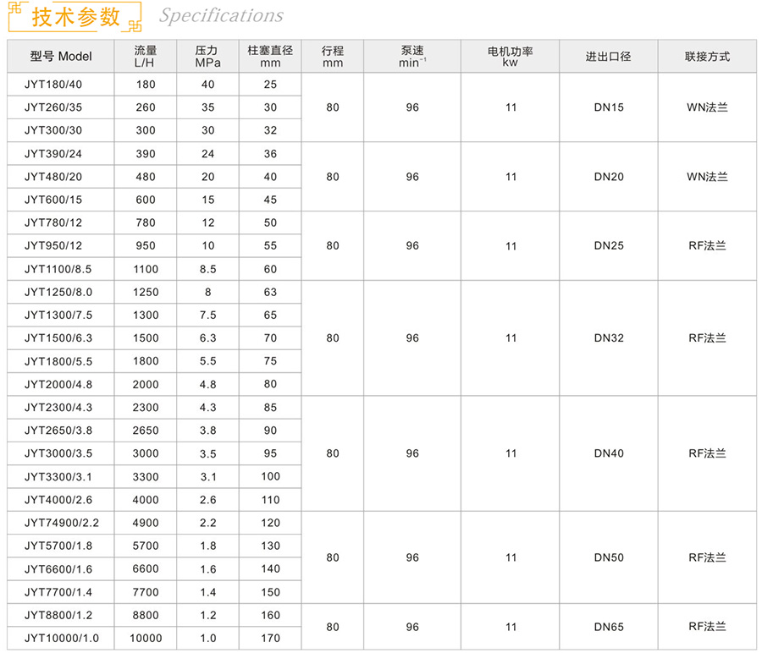Click the 流量 L/H column header
This screenshot has width=762, height=653.
146,57
